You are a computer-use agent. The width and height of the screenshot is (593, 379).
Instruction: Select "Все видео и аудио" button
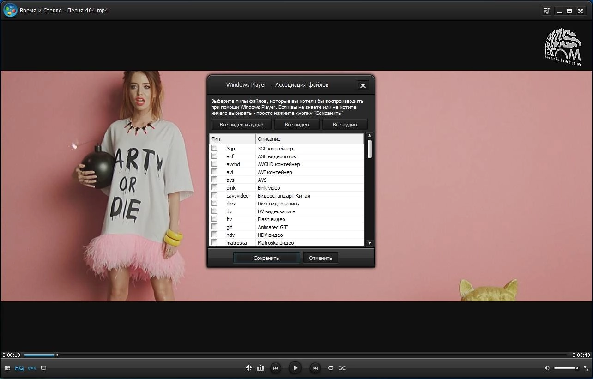[242, 125]
